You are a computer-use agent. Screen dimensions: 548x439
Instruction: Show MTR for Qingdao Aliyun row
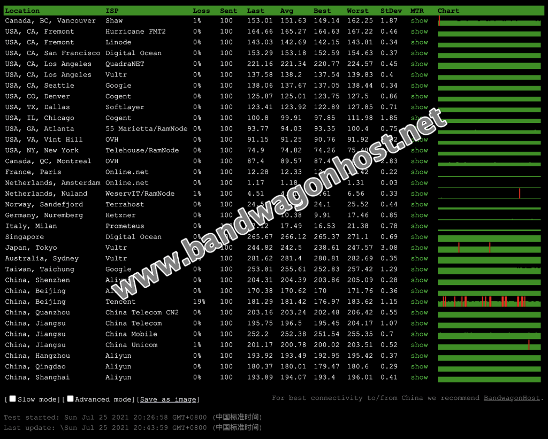[x=419, y=366]
